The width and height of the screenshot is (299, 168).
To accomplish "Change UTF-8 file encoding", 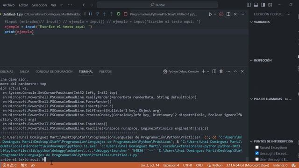I will pos(187,165).
